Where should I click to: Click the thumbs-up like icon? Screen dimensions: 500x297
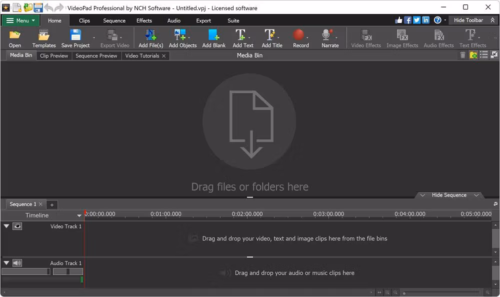398,20
